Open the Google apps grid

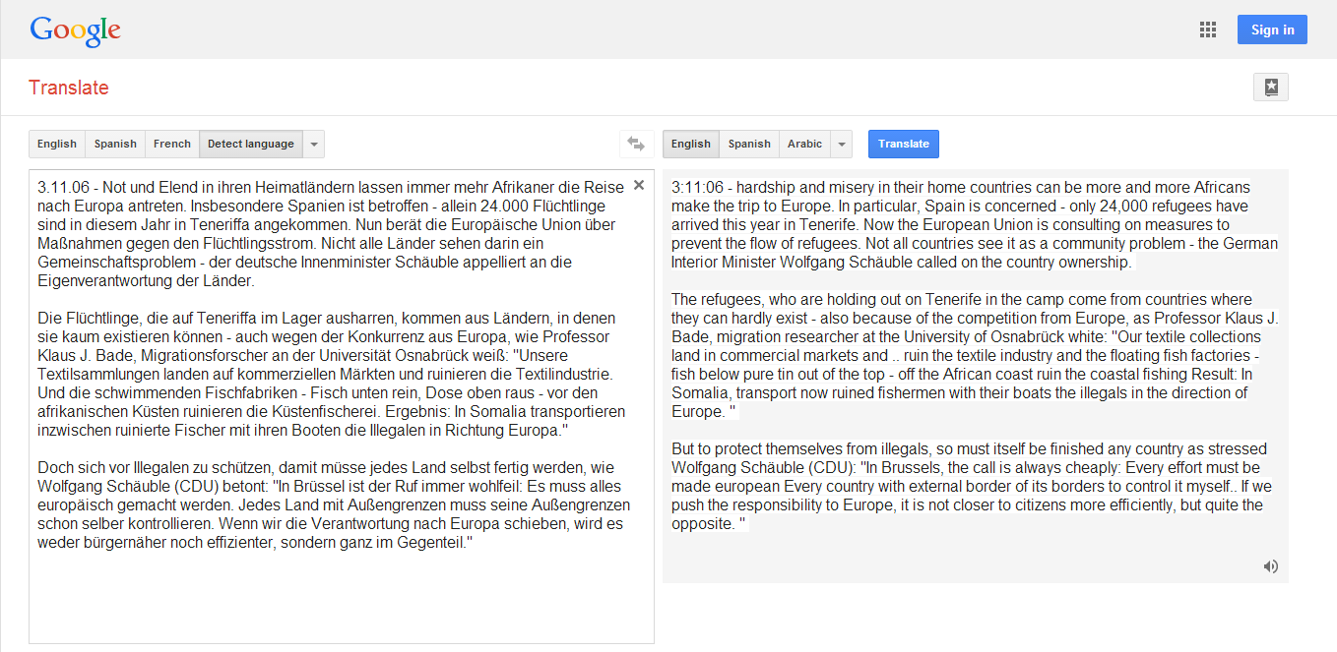(1208, 30)
